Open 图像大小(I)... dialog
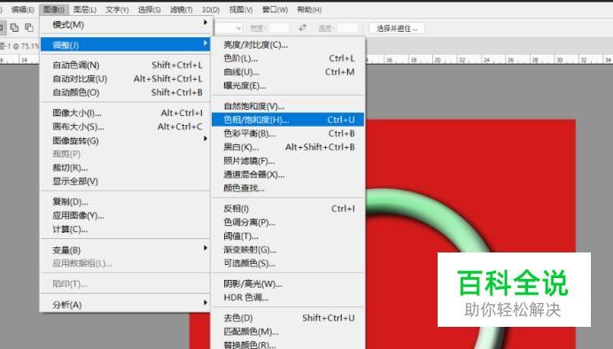The height and width of the screenshot is (349, 613). point(125,113)
